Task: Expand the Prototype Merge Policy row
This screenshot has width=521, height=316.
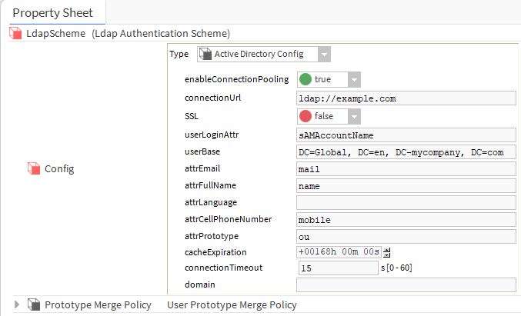Action: (x=17, y=304)
